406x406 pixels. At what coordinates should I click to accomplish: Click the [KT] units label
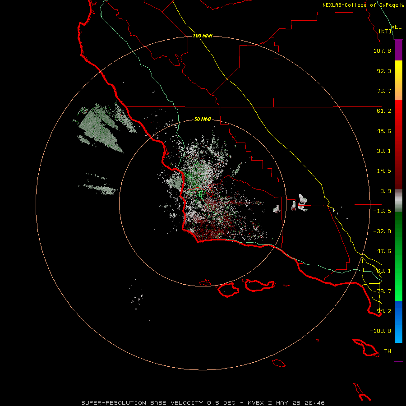pyautogui.click(x=385, y=31)
